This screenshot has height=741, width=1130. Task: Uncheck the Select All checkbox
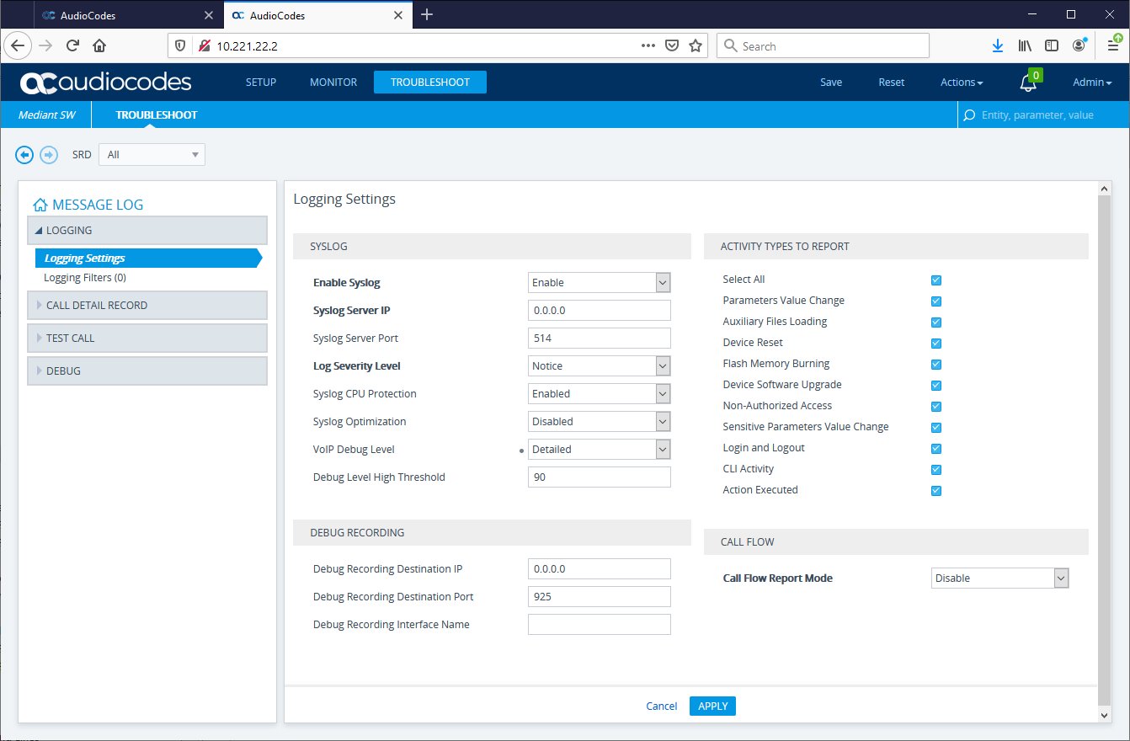[936, 280]
